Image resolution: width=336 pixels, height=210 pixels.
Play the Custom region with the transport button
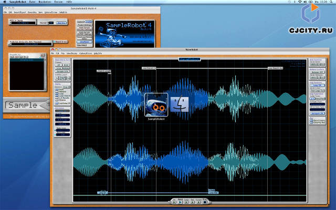(x=199, y=202)
